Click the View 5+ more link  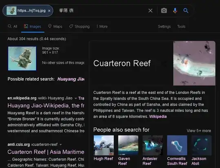pos(199,131)
